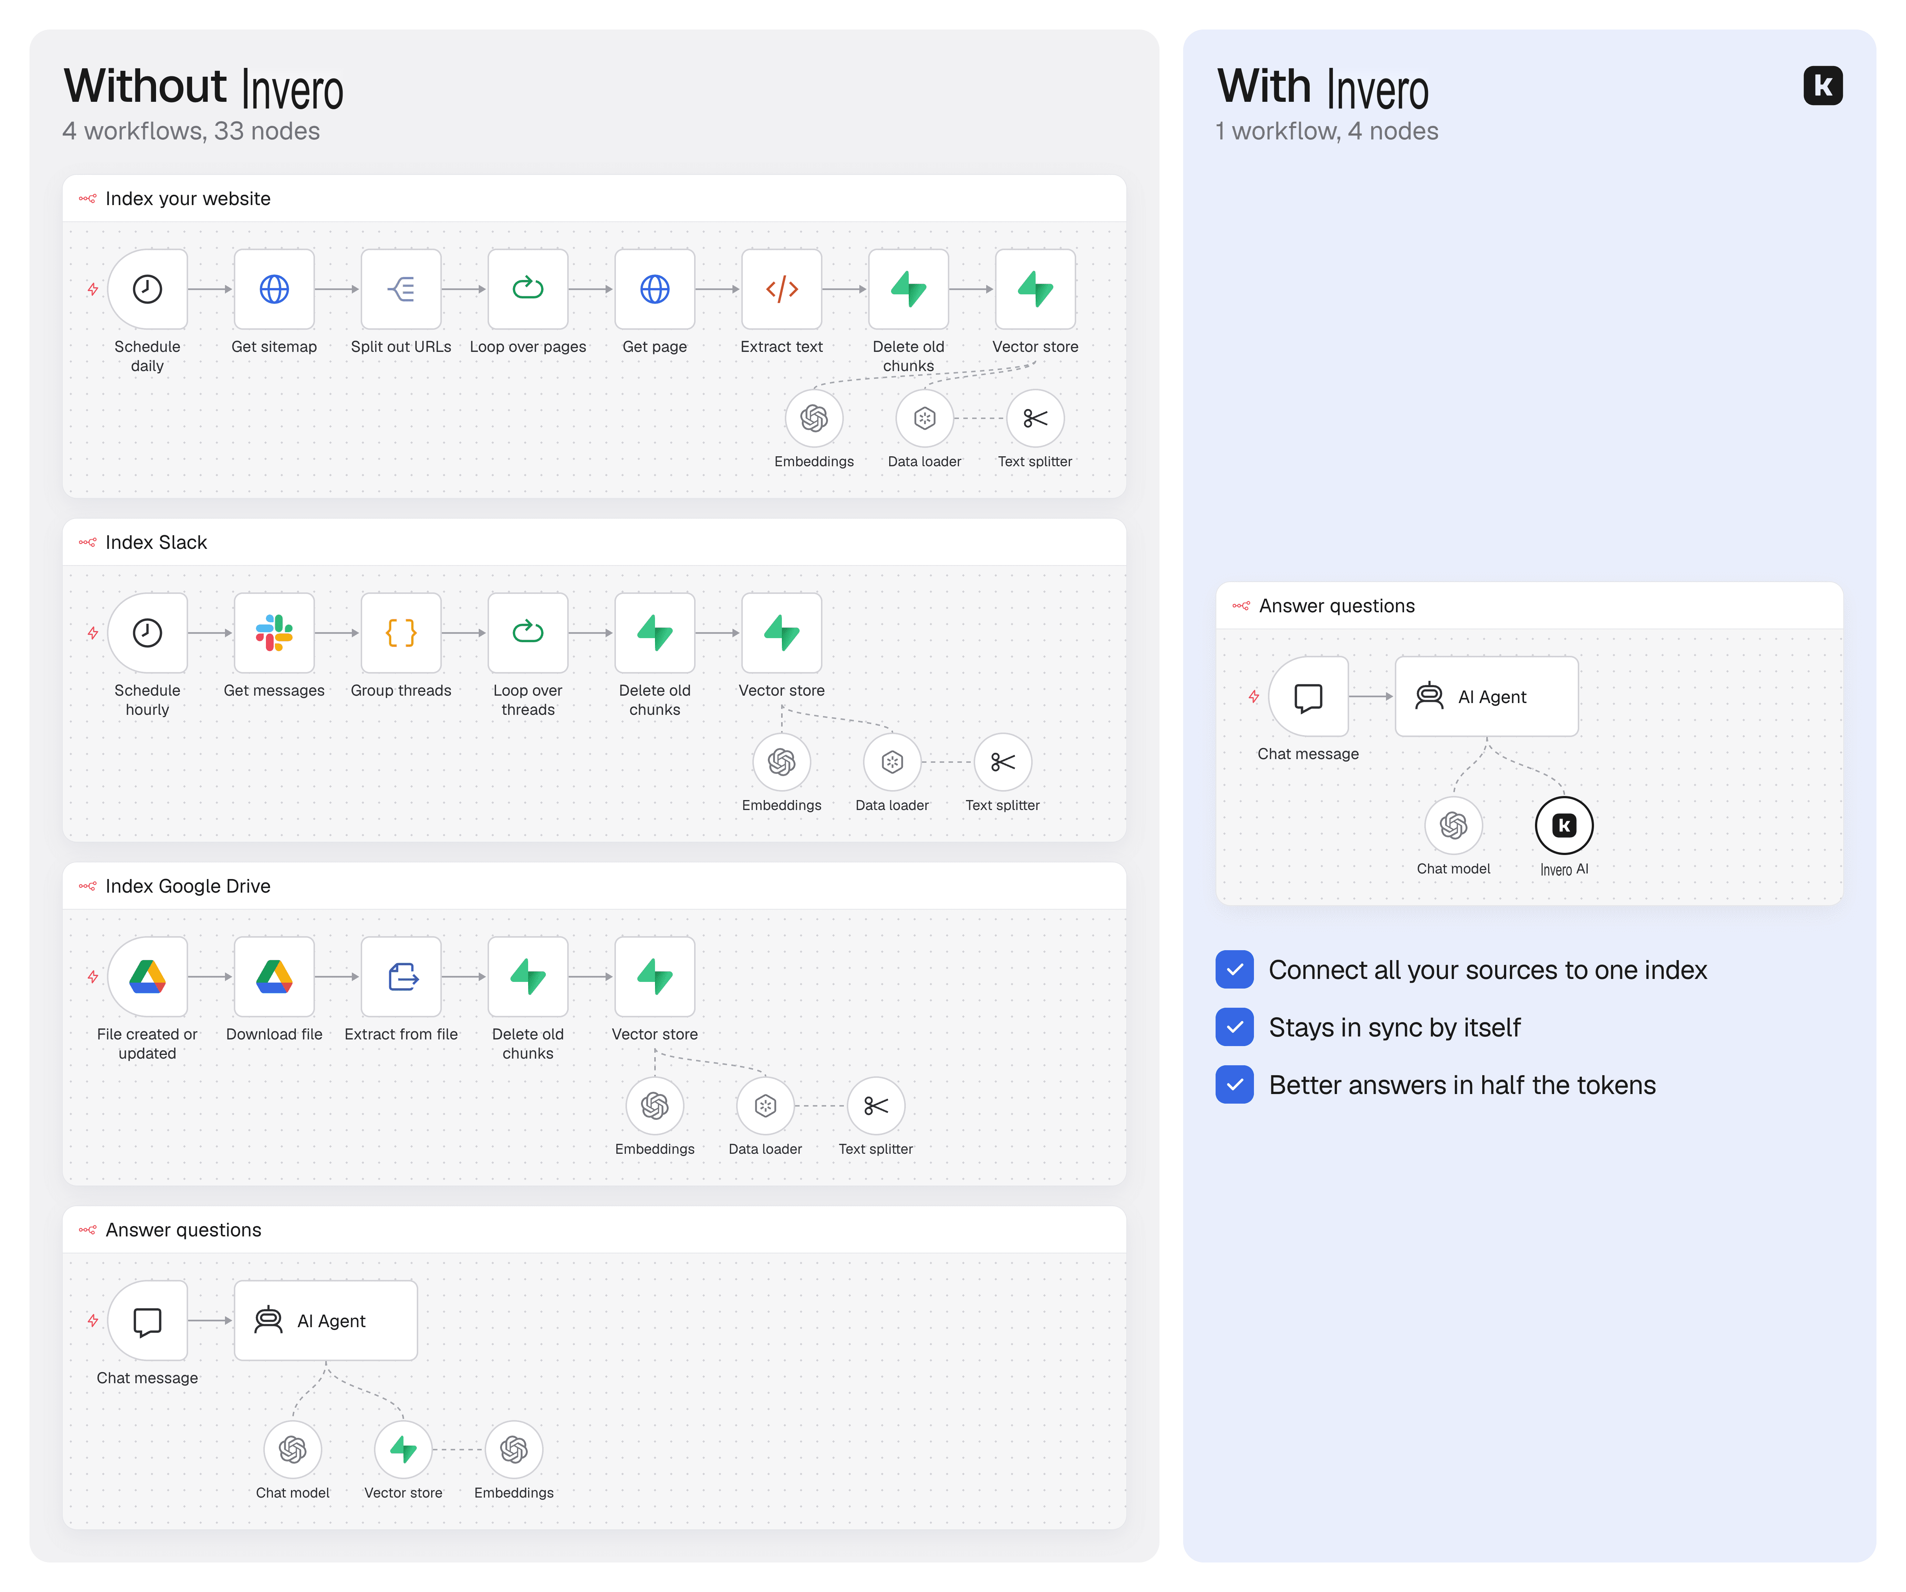
Task: Click the Loop over threads node
Action: [x=527, y=633]
